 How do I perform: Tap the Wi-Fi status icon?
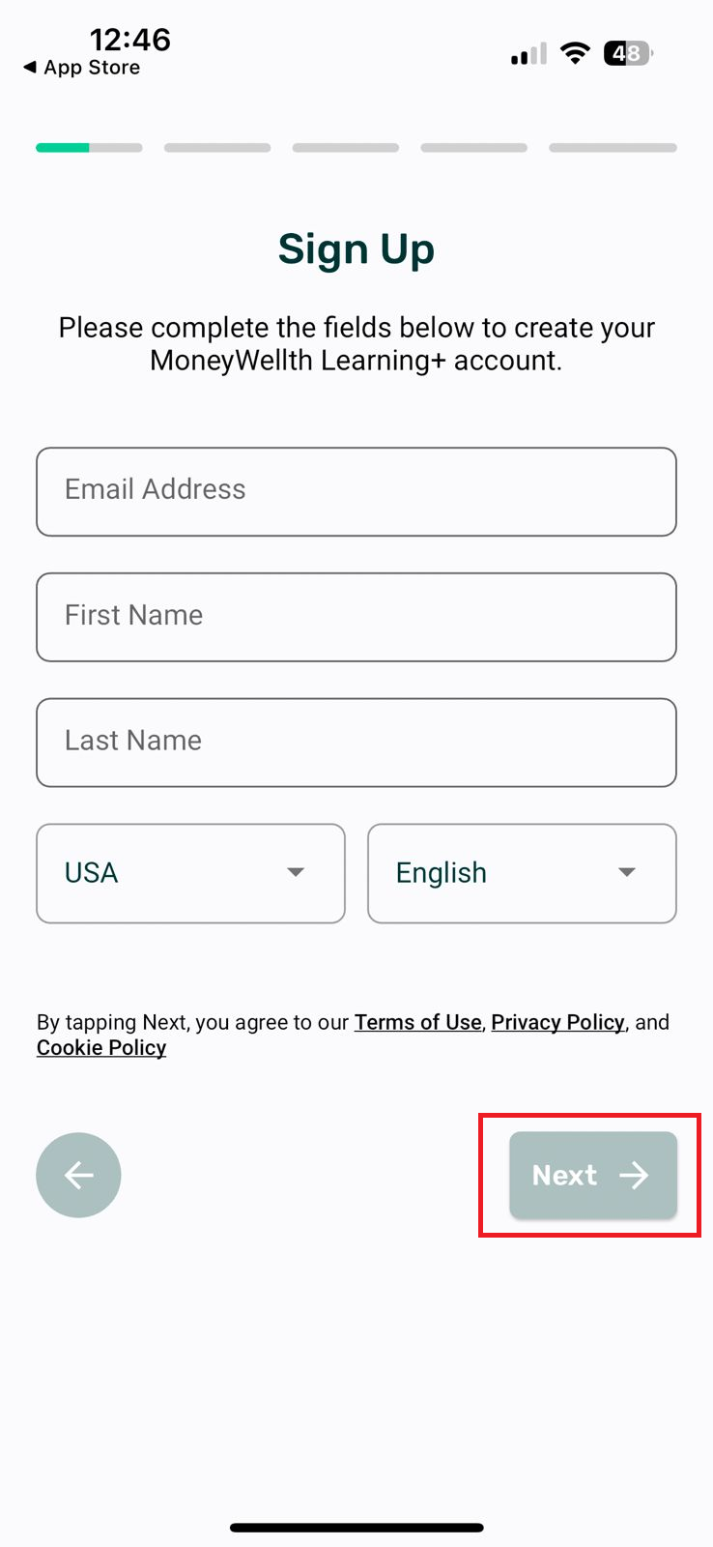point(576,54)
